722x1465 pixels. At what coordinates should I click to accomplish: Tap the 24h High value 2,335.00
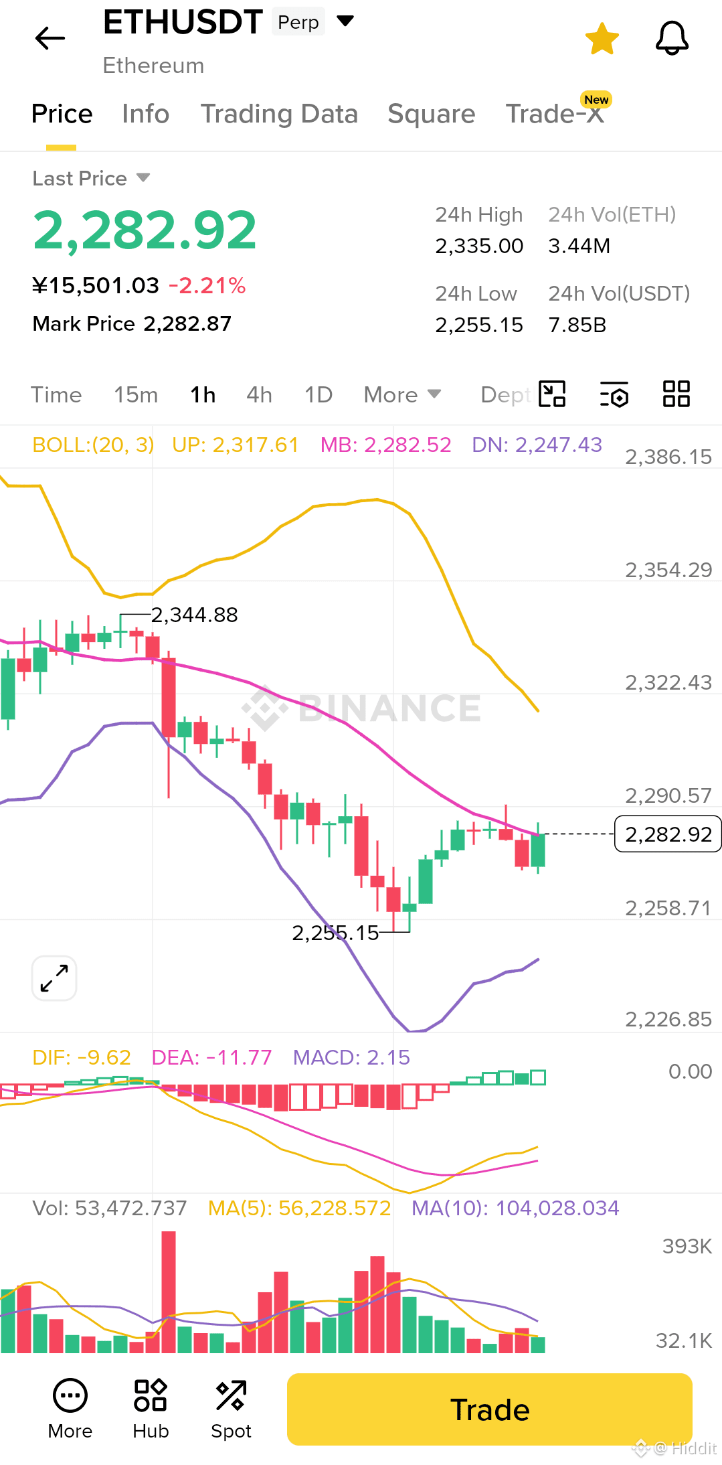point(479,246)
